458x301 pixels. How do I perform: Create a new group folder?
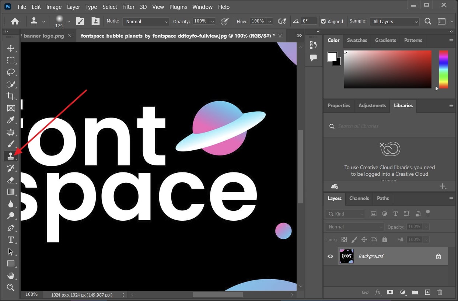pos(415,292)
